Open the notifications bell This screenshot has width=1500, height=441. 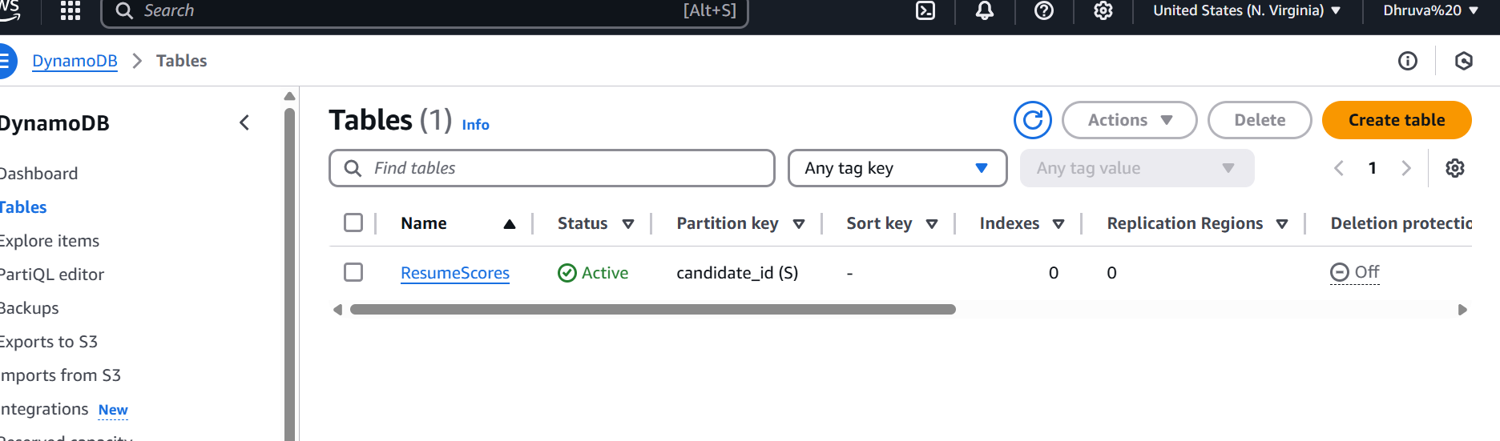(x=985, y=10)
